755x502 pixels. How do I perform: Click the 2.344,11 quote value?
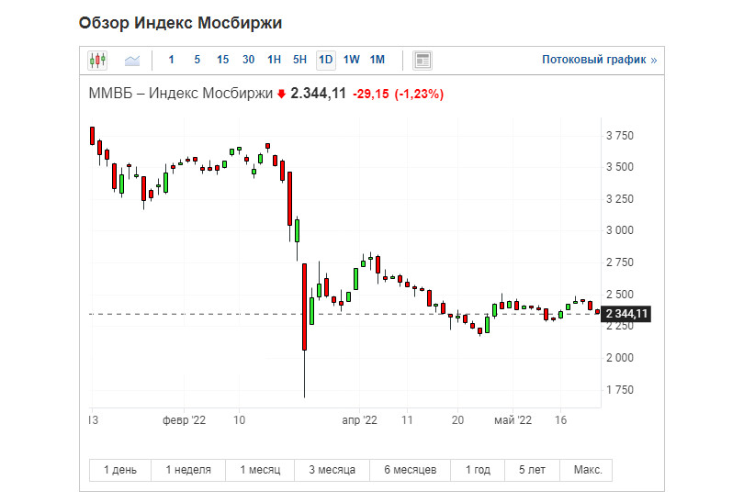pos(319,93)
